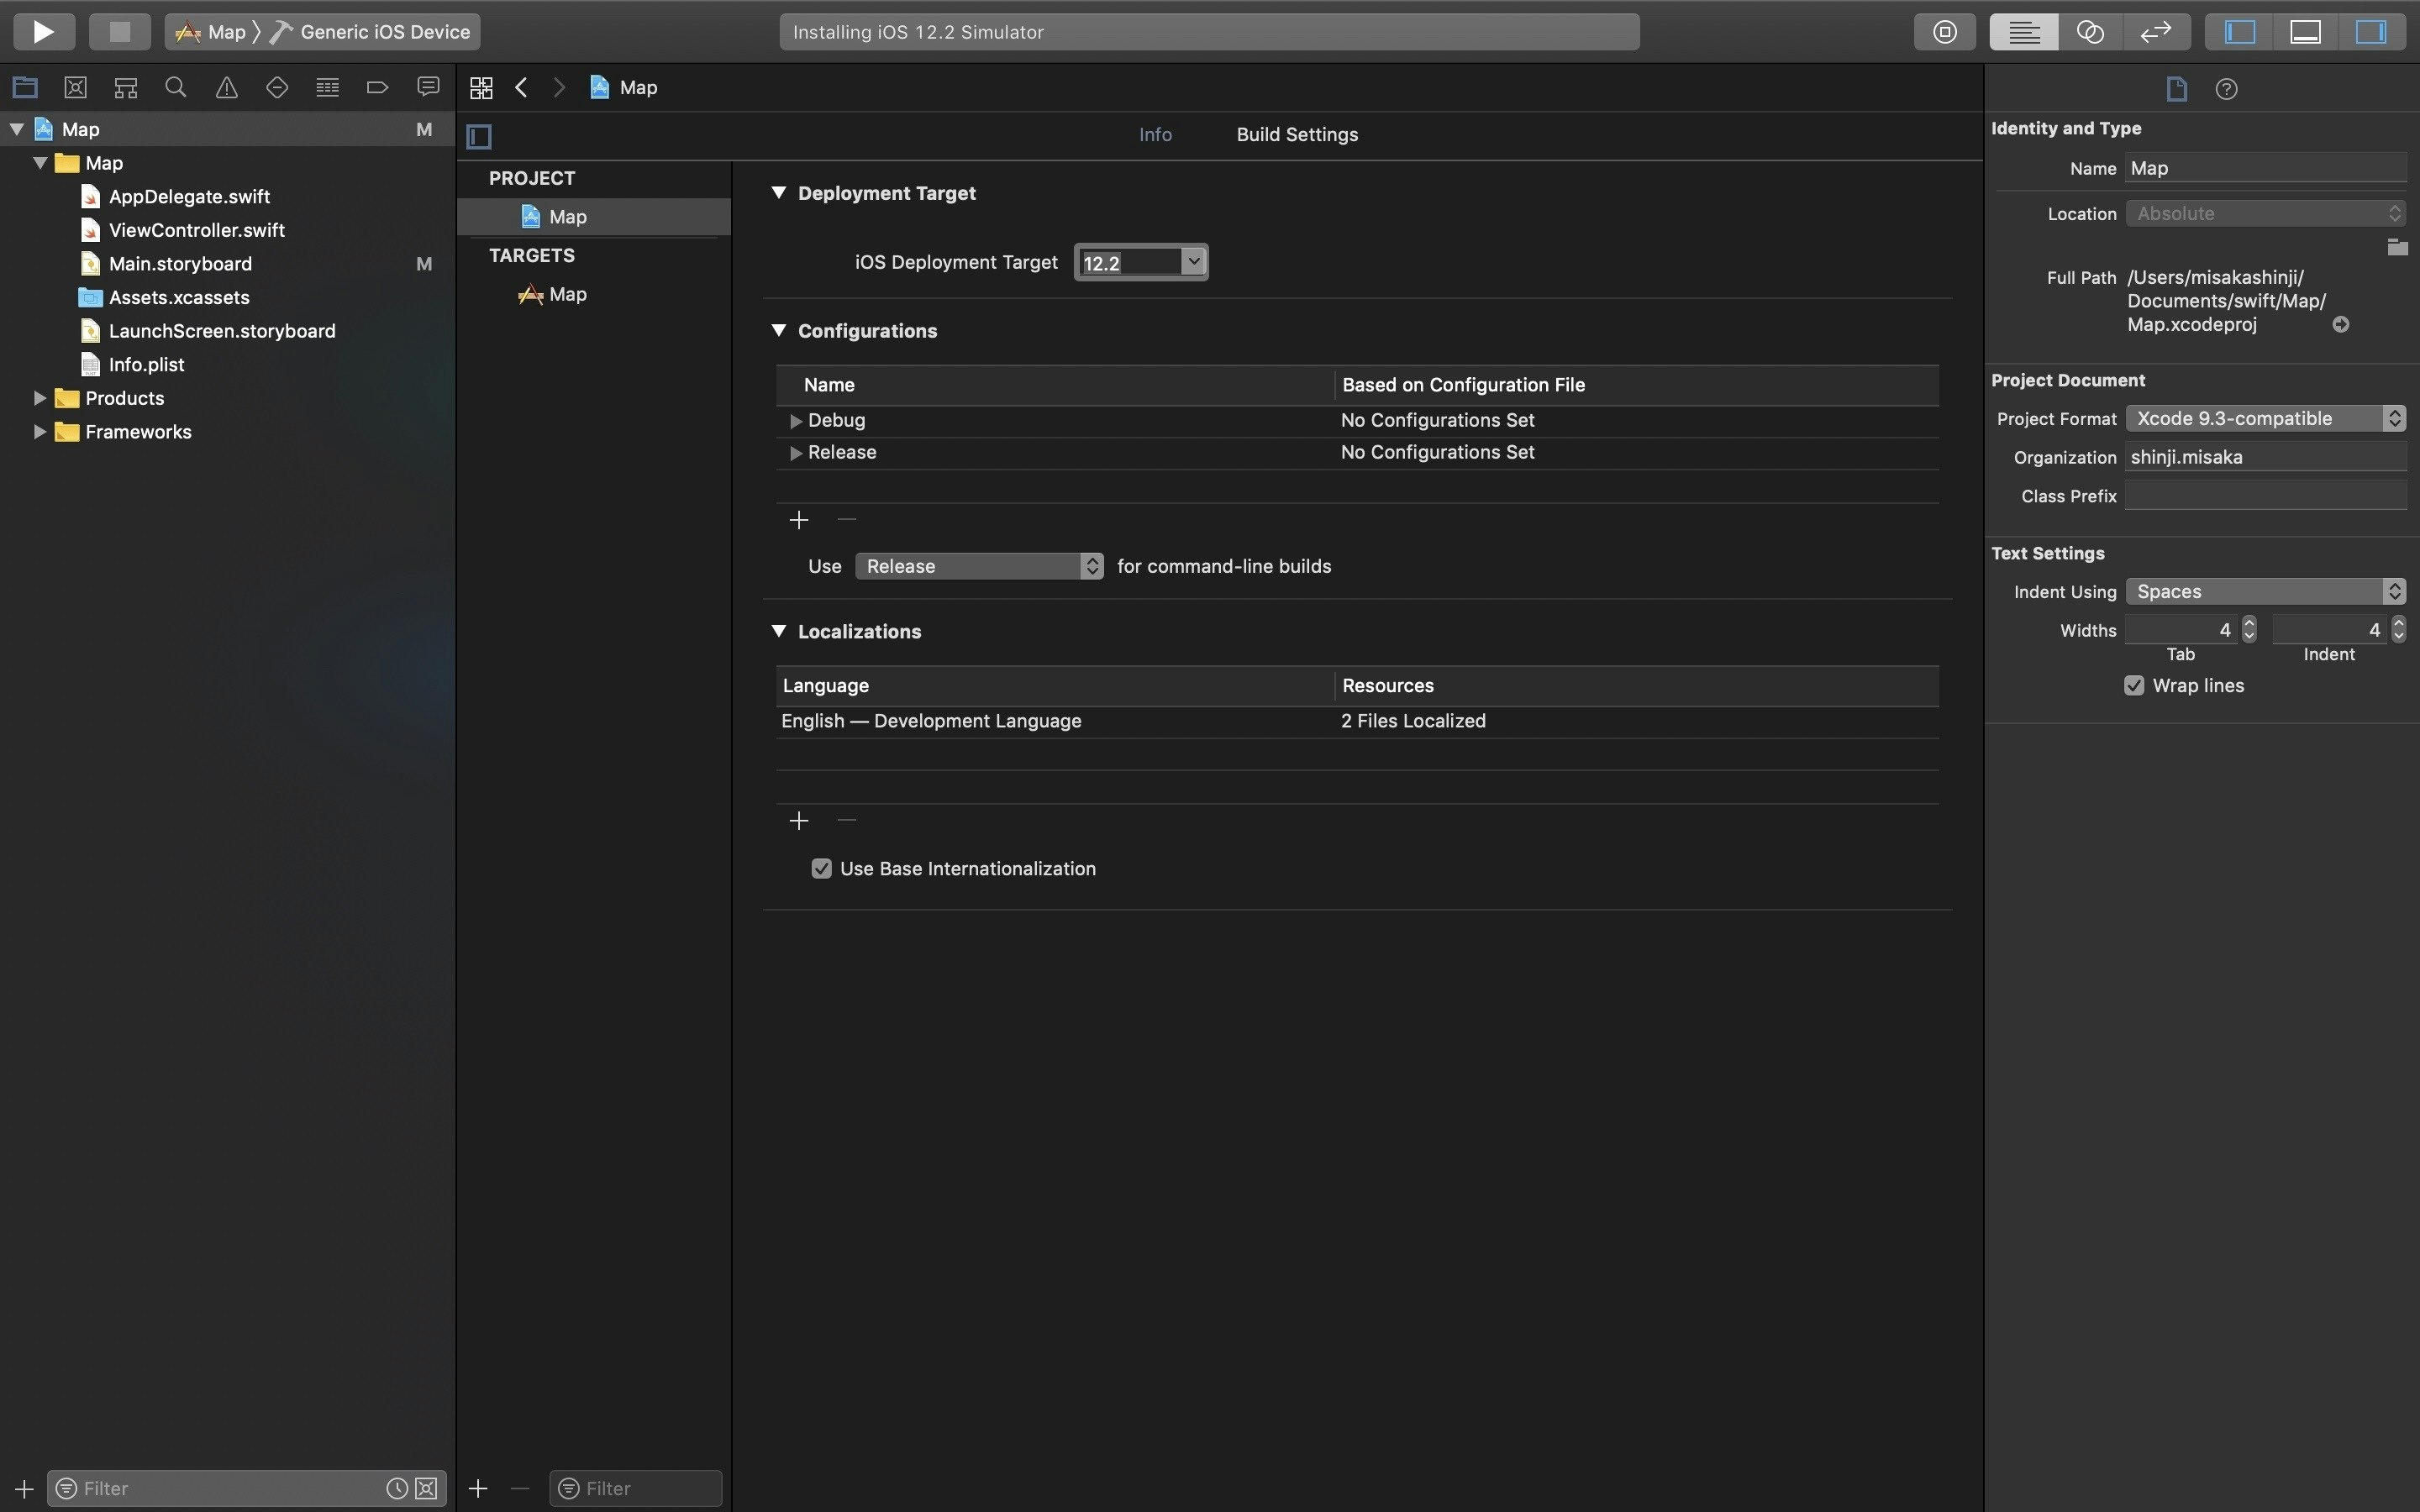Viewport: 2420px width, 1512px height.
Task: Open the Report navigator speech bubble icon
Action: (428, 87)
